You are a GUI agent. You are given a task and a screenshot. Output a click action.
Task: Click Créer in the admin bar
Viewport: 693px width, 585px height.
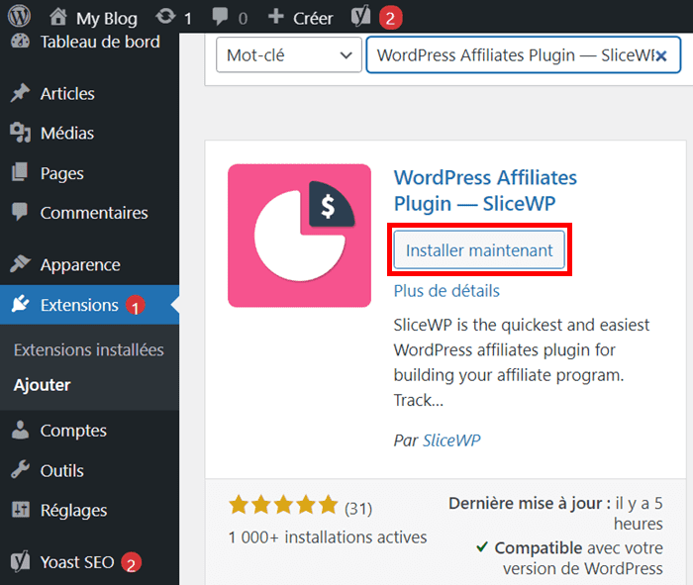[x=313, y=18]
